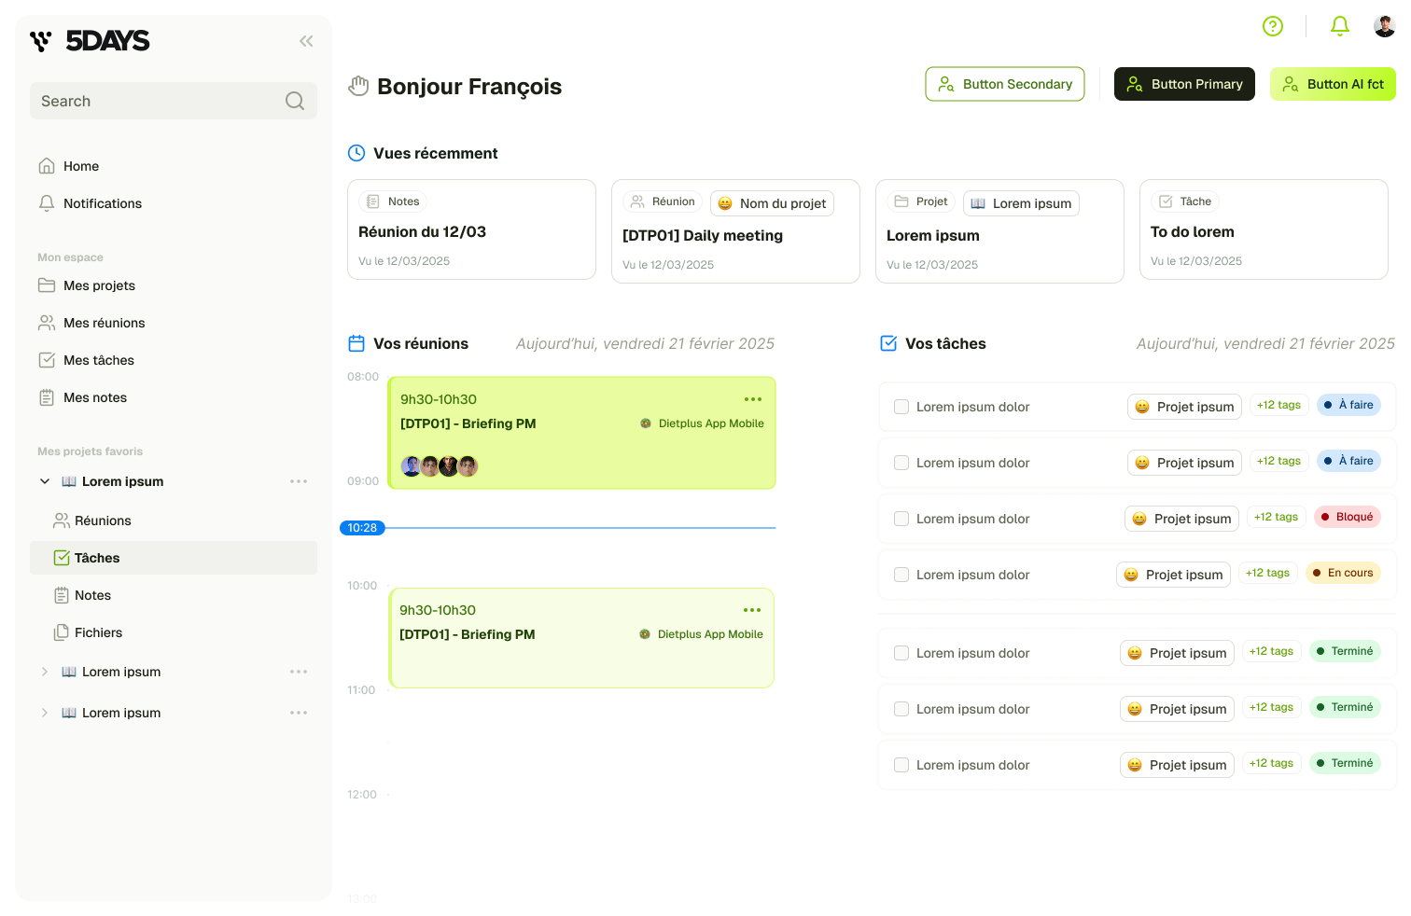Viewport: 1411px width, 916px height.
Task: Click the Vos réunions calendar icon
Action: (x=356, y=343)
